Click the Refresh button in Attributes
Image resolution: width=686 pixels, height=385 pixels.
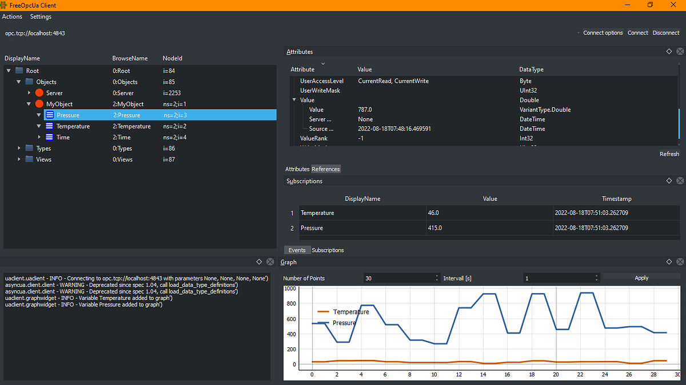(x=669, y=154)
